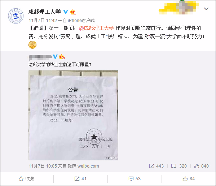Toggle 收藏 to favorite this post

[x=26, y=179]
